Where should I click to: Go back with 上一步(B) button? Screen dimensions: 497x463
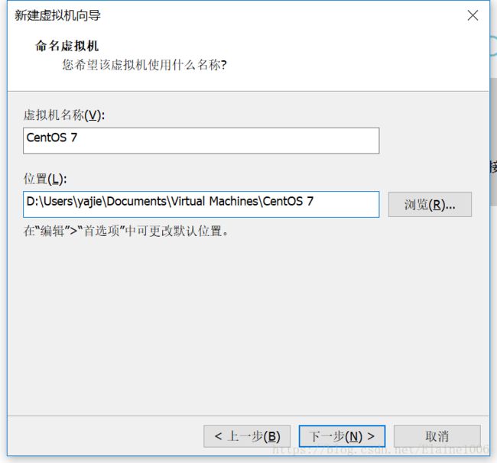[x=247, y=436]
